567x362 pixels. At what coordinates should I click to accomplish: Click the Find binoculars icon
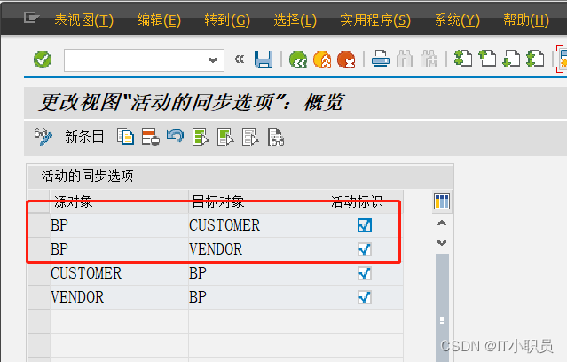(x=405, y=59)
